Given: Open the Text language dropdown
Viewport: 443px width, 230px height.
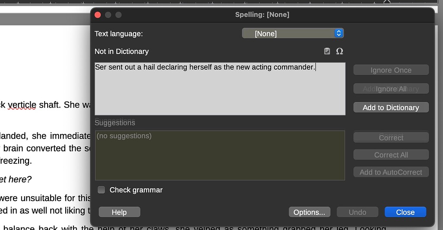Looking at the screenshot, I should tap(293, 33).
